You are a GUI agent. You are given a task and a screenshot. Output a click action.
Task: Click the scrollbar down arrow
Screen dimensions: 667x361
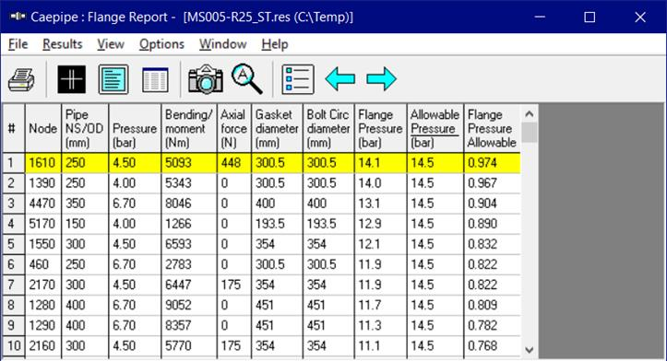530,350
